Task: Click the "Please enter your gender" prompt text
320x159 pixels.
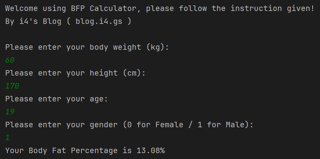Action: (61, 125)
